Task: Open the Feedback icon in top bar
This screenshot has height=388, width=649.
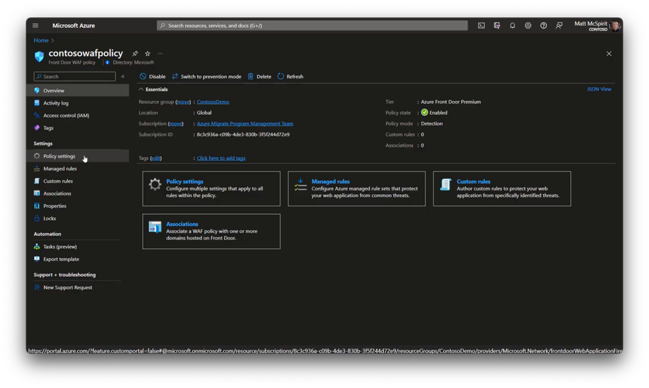Action: pyautogui.click(x=559, y=26)
